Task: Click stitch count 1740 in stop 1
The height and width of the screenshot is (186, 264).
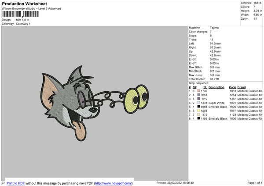Action: 204,91
